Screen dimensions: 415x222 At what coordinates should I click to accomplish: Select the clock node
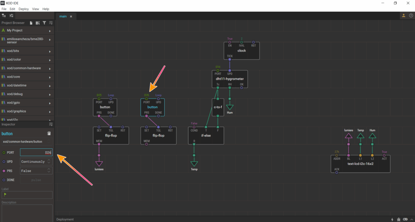(x=242, y=51)
